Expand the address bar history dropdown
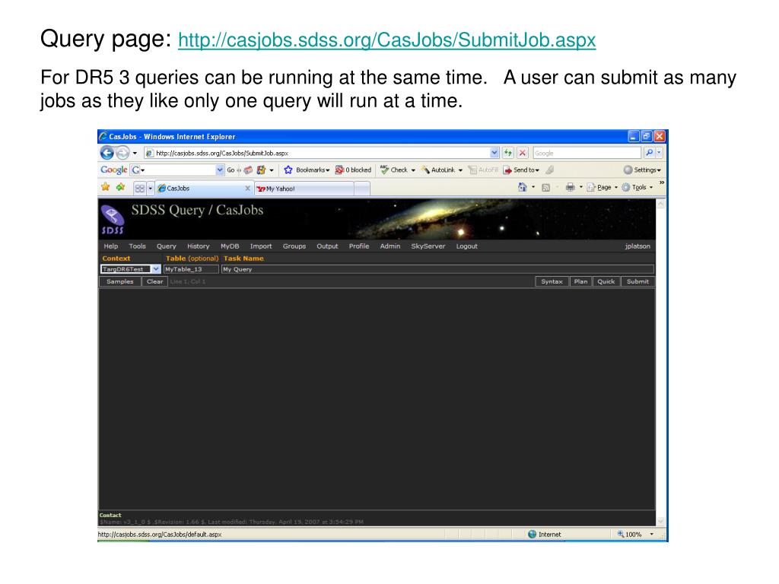 click(494, 153)
